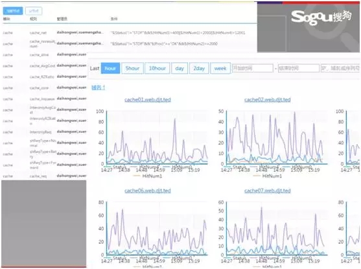
Task: Click the Sogou logo
Action: coord(321,17)
